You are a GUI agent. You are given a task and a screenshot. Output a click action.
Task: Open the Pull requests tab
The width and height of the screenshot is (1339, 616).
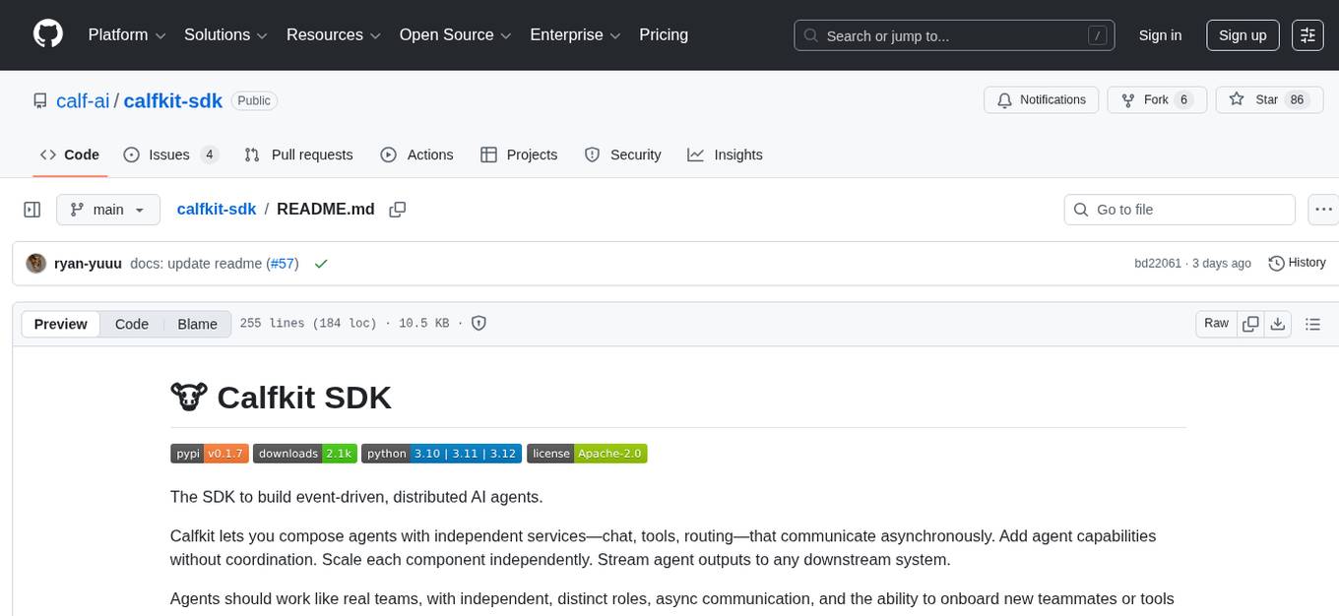(x=299, y=154)
